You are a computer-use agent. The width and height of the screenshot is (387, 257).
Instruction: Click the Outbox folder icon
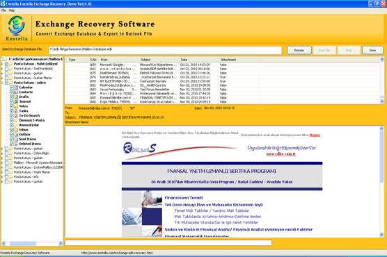coord(16,135)
